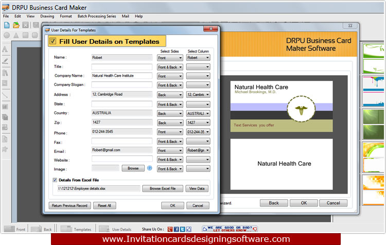This screenshot has height=245, width=386.
Task: Click Browse button for Image
Action: pyautogui.click(x=133, y=168)
